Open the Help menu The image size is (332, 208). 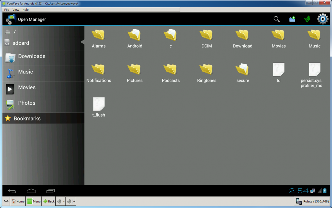tap(25, 10)
